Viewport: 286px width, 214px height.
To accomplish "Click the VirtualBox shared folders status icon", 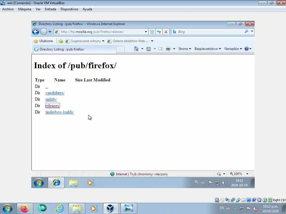I will pos(244,200).
